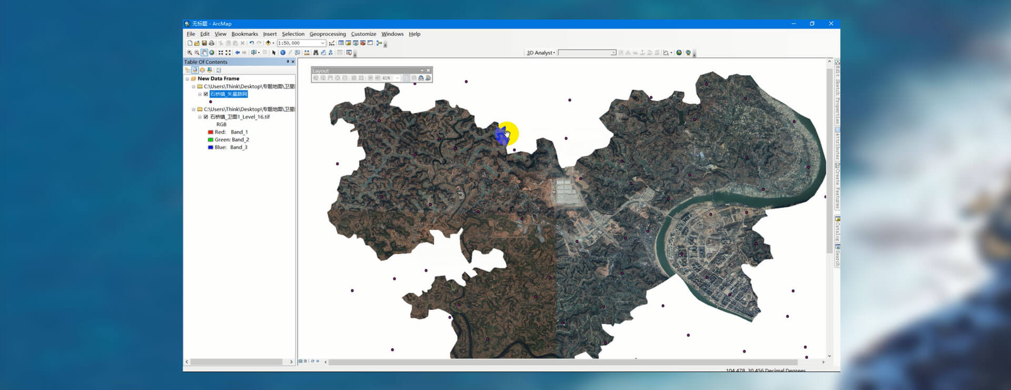Image resolution: width=1011 pixels, height=390 pixels.
Task: Open the Bookmarks menu
Action: (245, 34)
